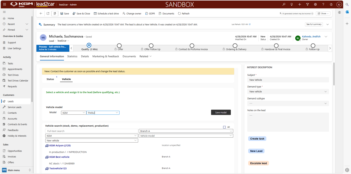Click the Full-text search field

pyautogui.click(x=92, y=131)
